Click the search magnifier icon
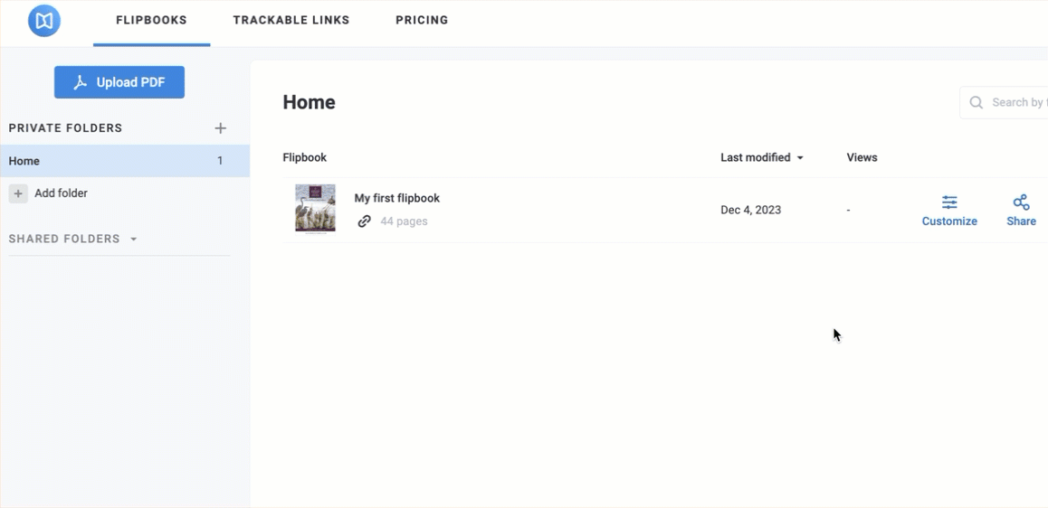The width and height of the screenshot is (1048, 508). 977,103
